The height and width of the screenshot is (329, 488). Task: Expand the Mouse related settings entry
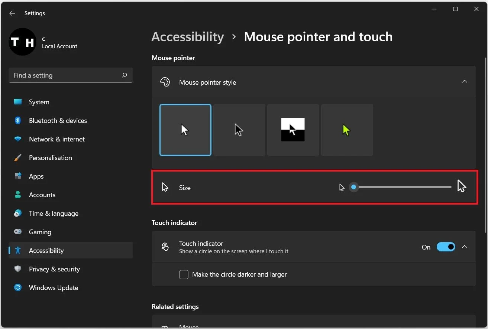314,323
